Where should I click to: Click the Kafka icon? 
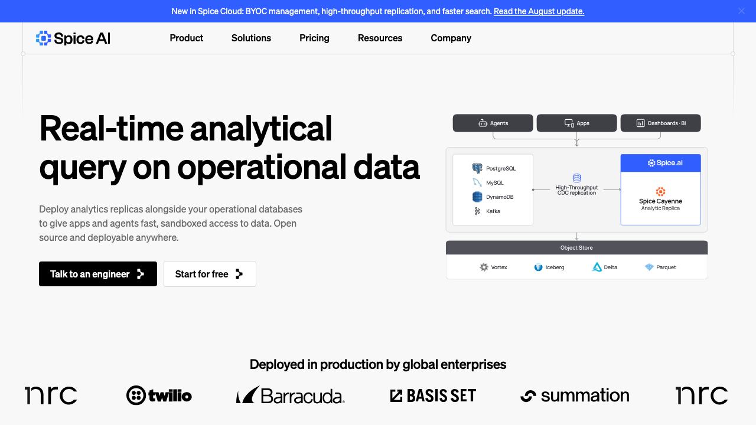(477, 211)
